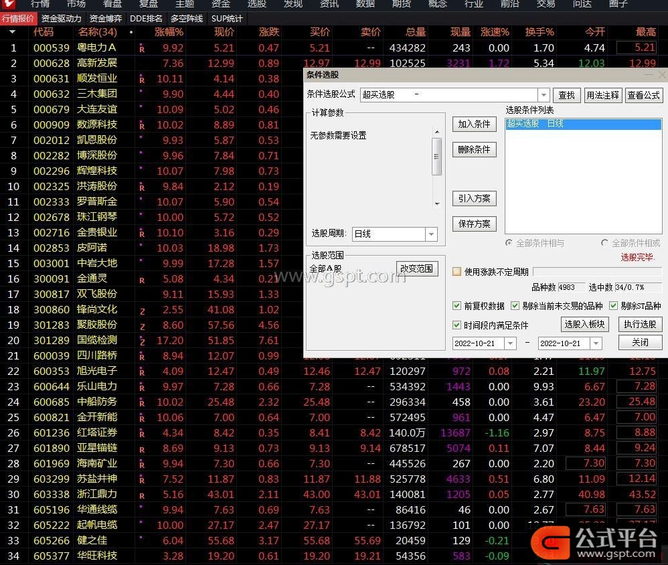Click the 删除条件 button
This screenshot has height=565, width=668.
474,149
